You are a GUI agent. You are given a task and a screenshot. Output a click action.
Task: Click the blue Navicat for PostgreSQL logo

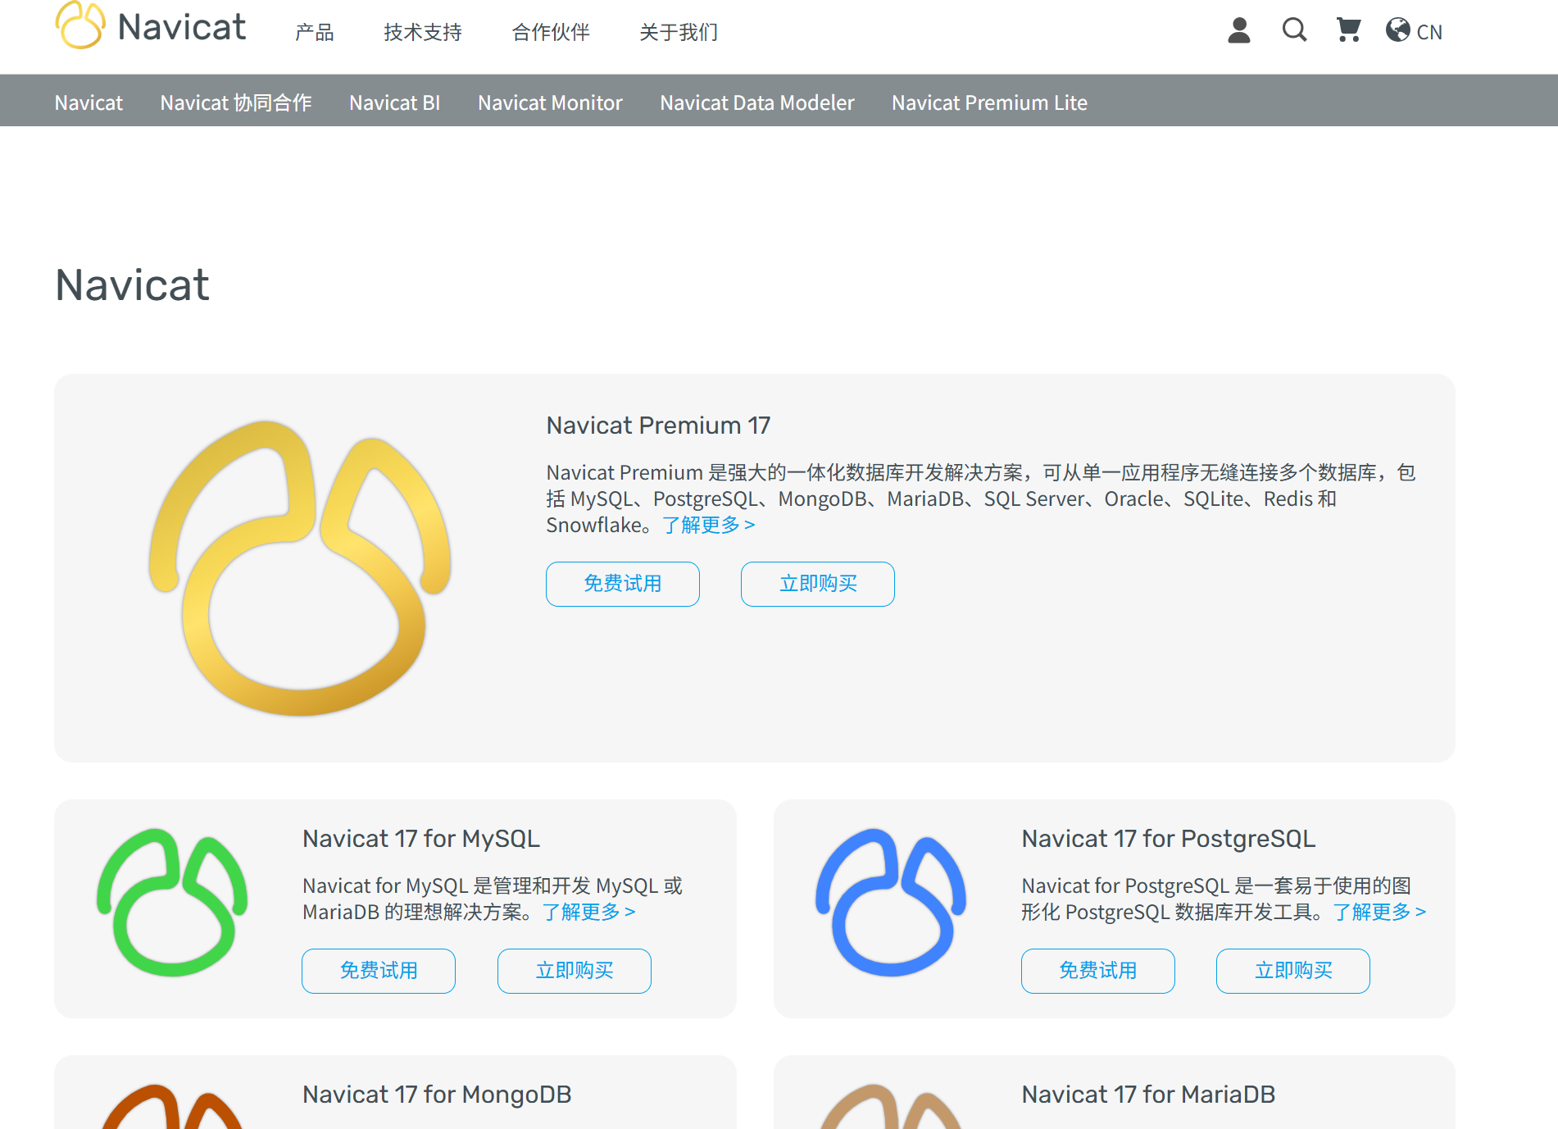point(891,902)
